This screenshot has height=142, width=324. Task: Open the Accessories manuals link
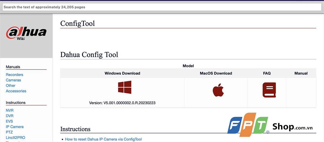pyautogui.click(x=16, y=91)
